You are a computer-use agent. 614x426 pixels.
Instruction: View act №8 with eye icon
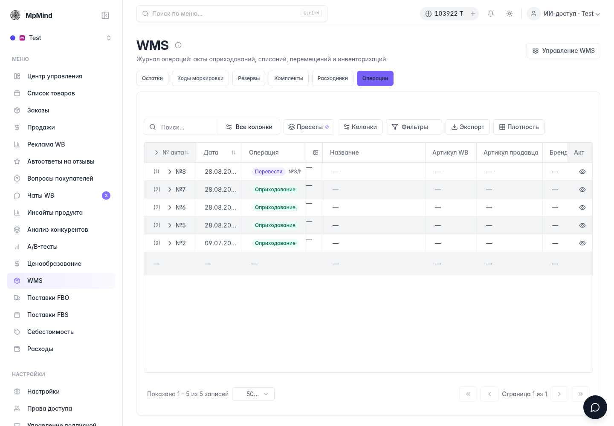point(582,172)
